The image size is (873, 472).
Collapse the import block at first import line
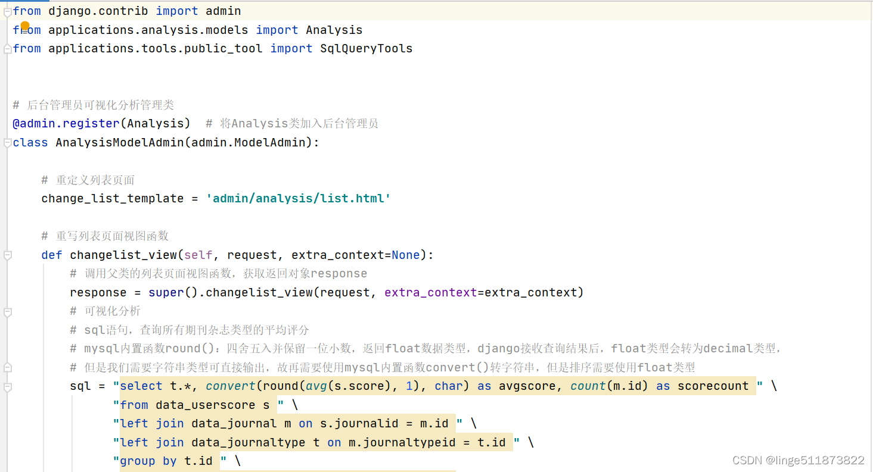click(7, 11)
